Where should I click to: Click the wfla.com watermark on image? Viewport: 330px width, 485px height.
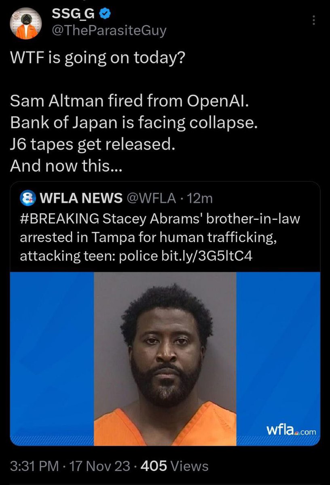(291, 431)
